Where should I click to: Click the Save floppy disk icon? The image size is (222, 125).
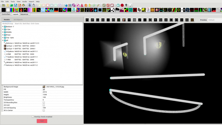15,5
